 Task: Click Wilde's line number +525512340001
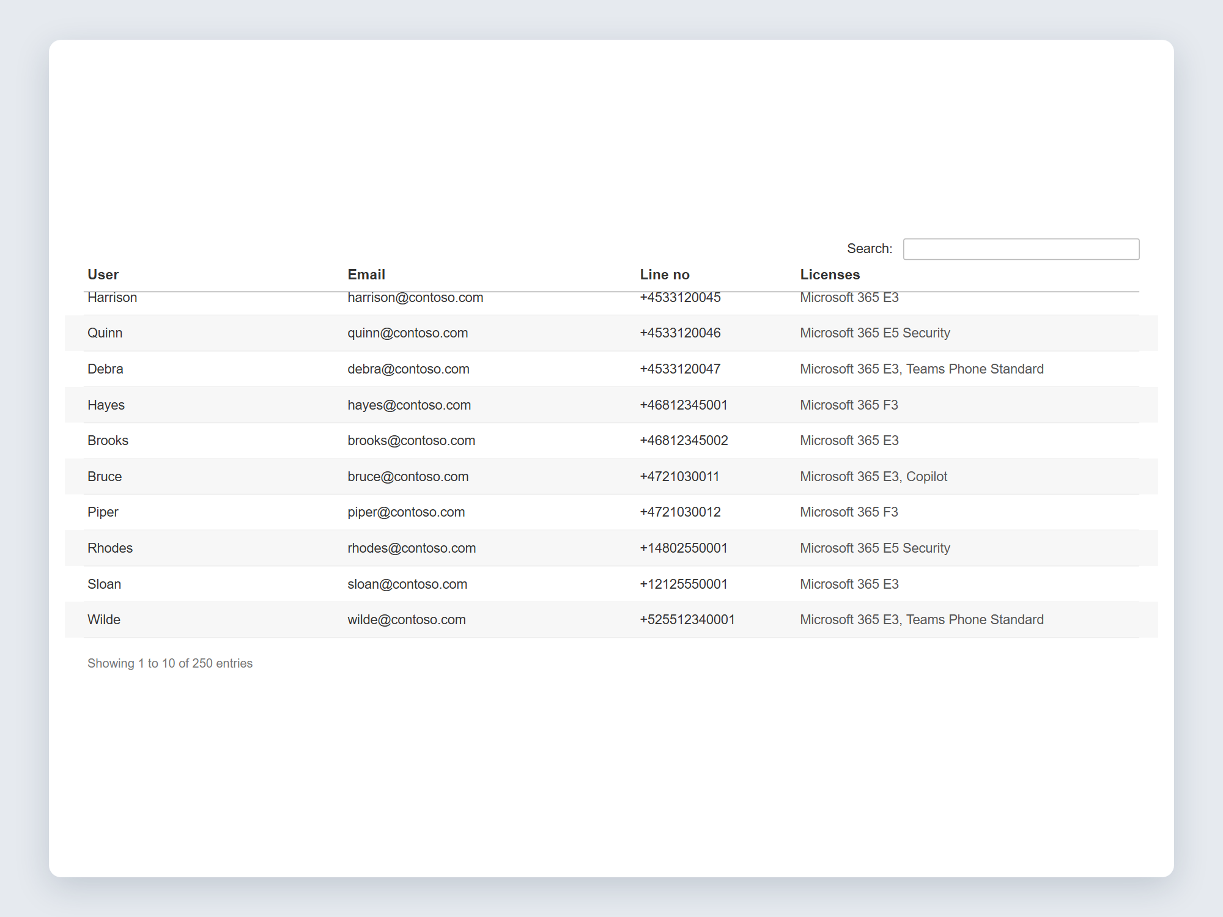click(687, 620)
